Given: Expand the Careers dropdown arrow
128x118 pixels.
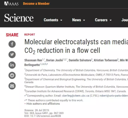Looking at the screenshot, I should (111, 20).
